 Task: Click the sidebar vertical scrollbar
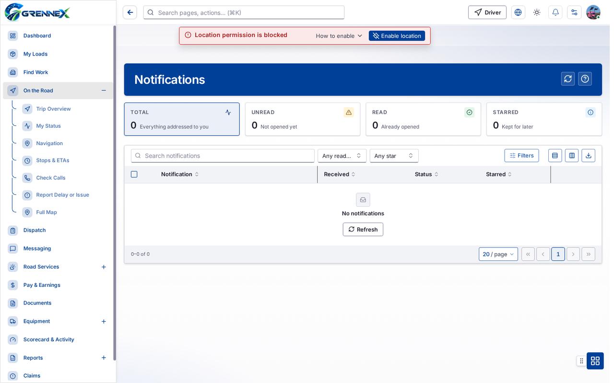(115, 192)
